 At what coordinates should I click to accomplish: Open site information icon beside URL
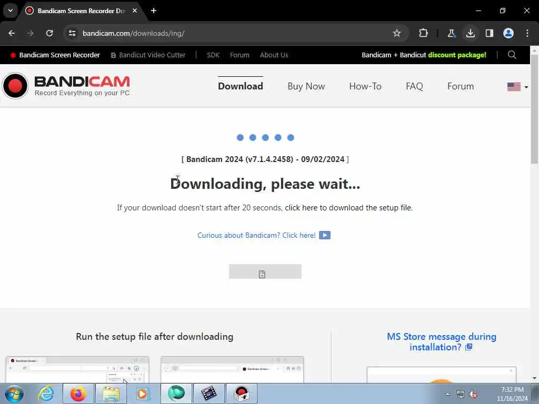72,33
